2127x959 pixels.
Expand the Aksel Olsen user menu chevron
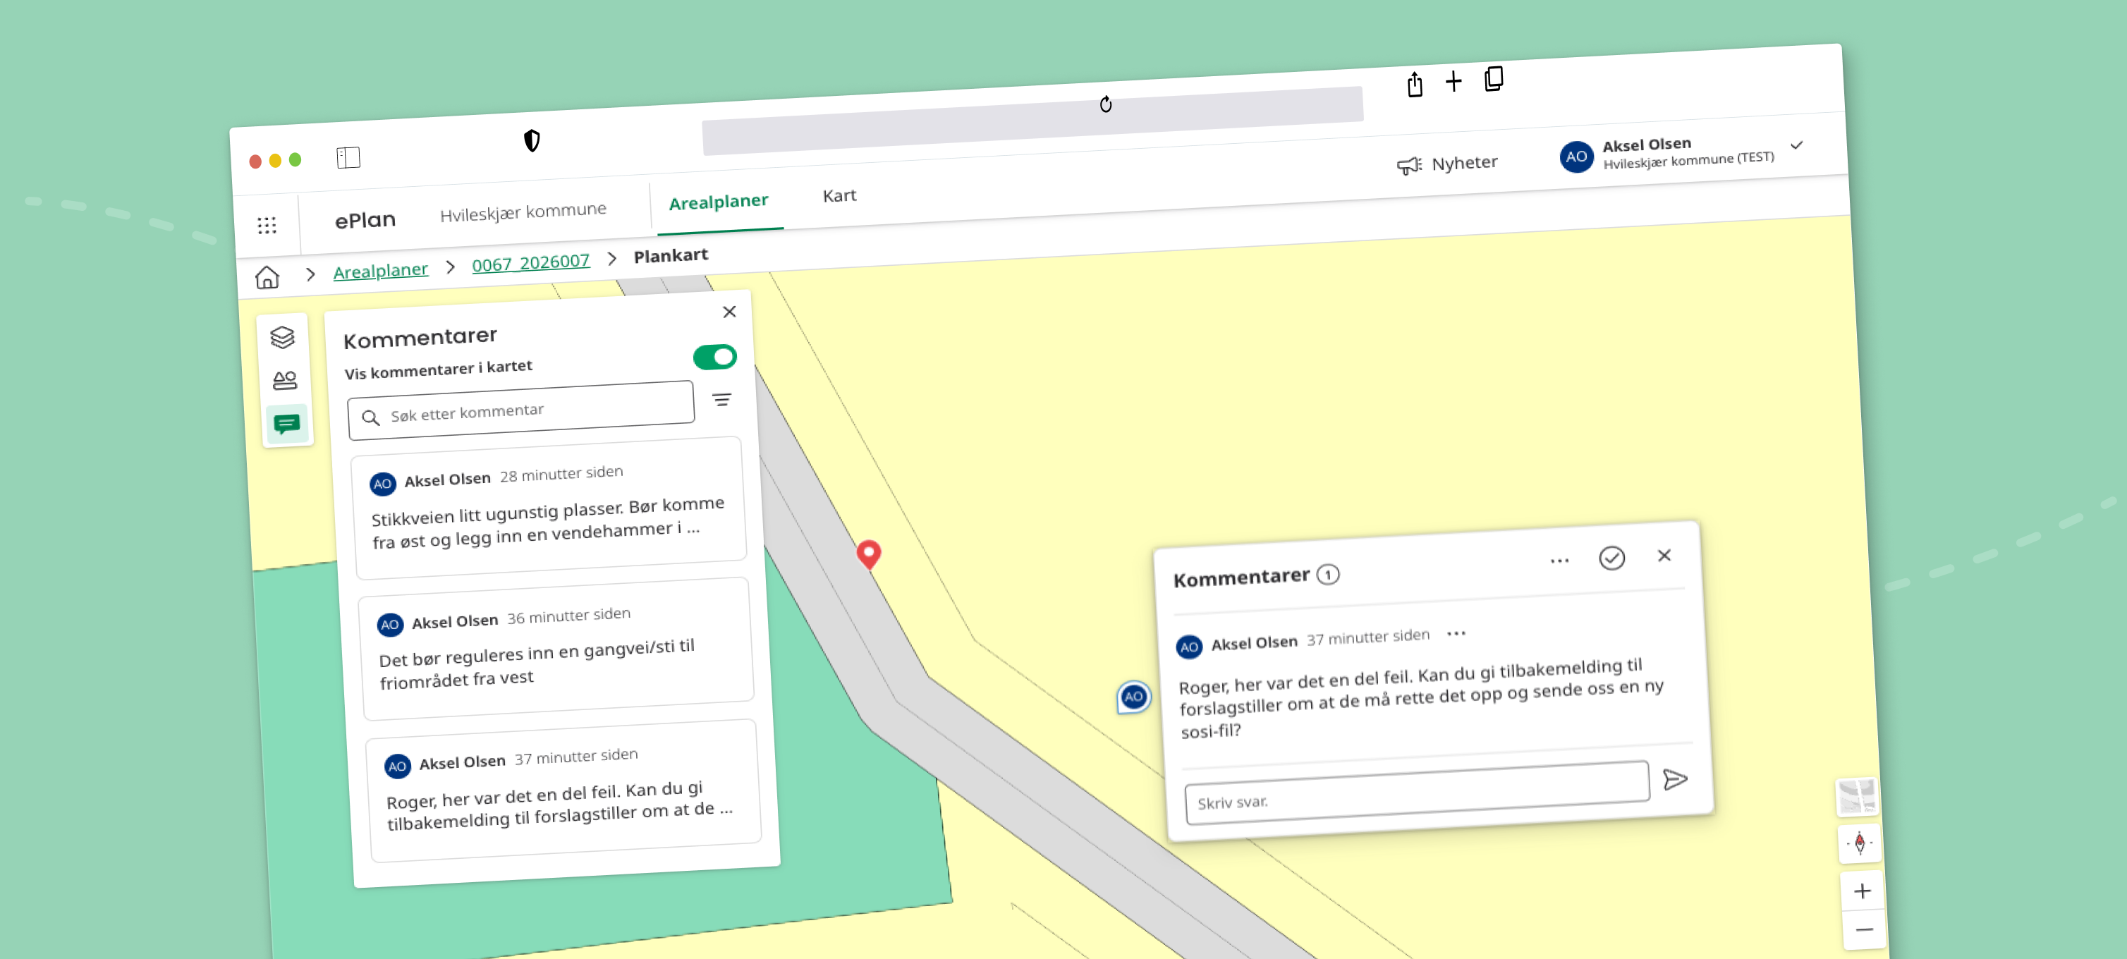(1796, 145)
